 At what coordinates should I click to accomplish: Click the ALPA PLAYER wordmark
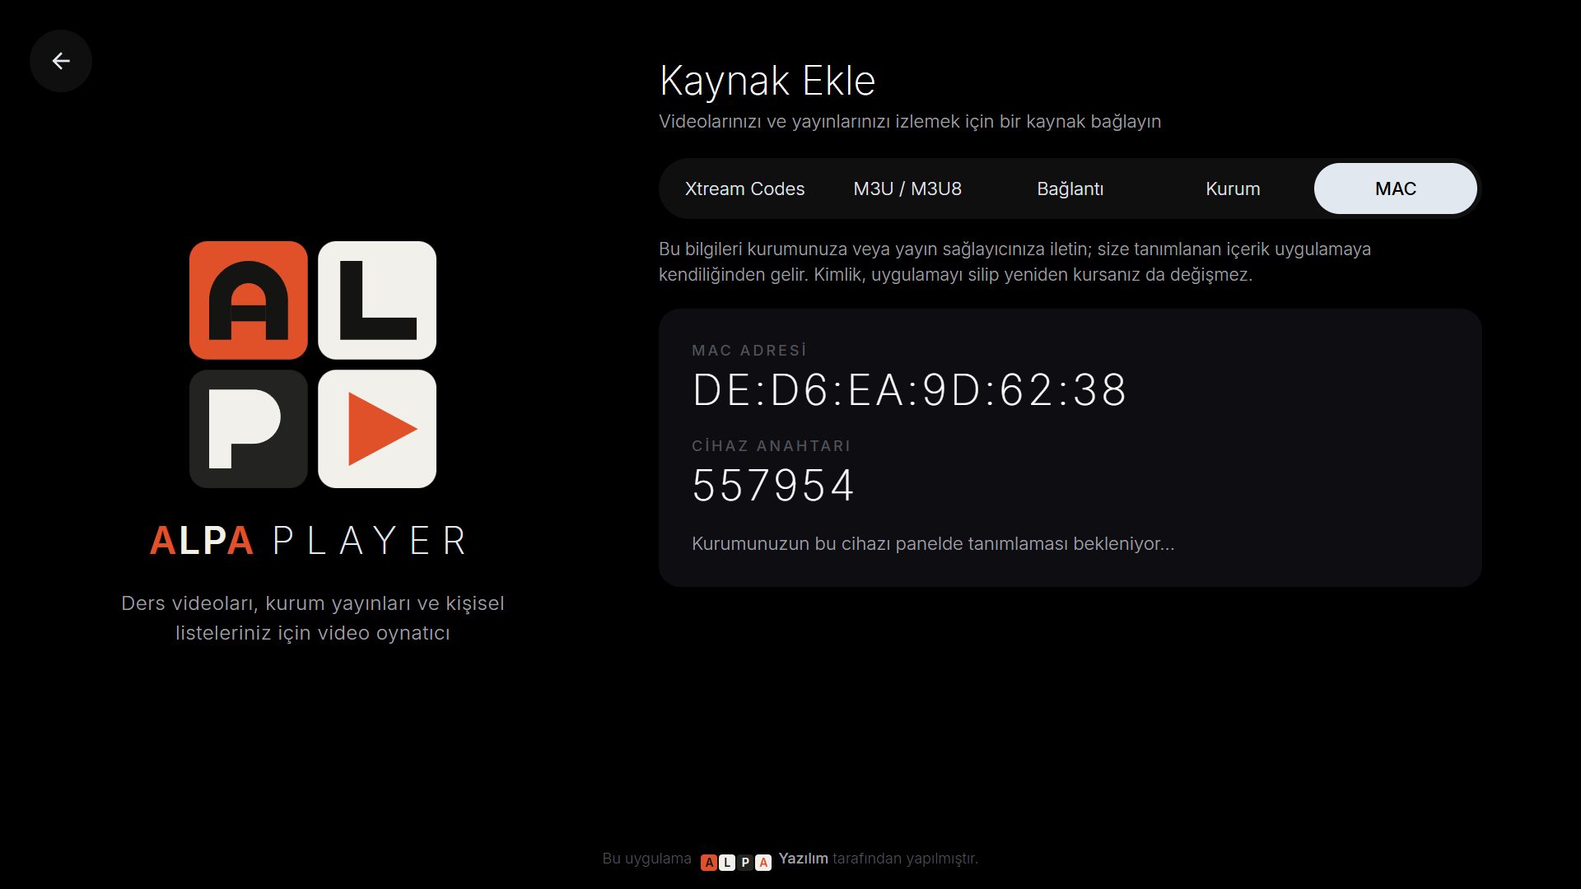(310, 541)
